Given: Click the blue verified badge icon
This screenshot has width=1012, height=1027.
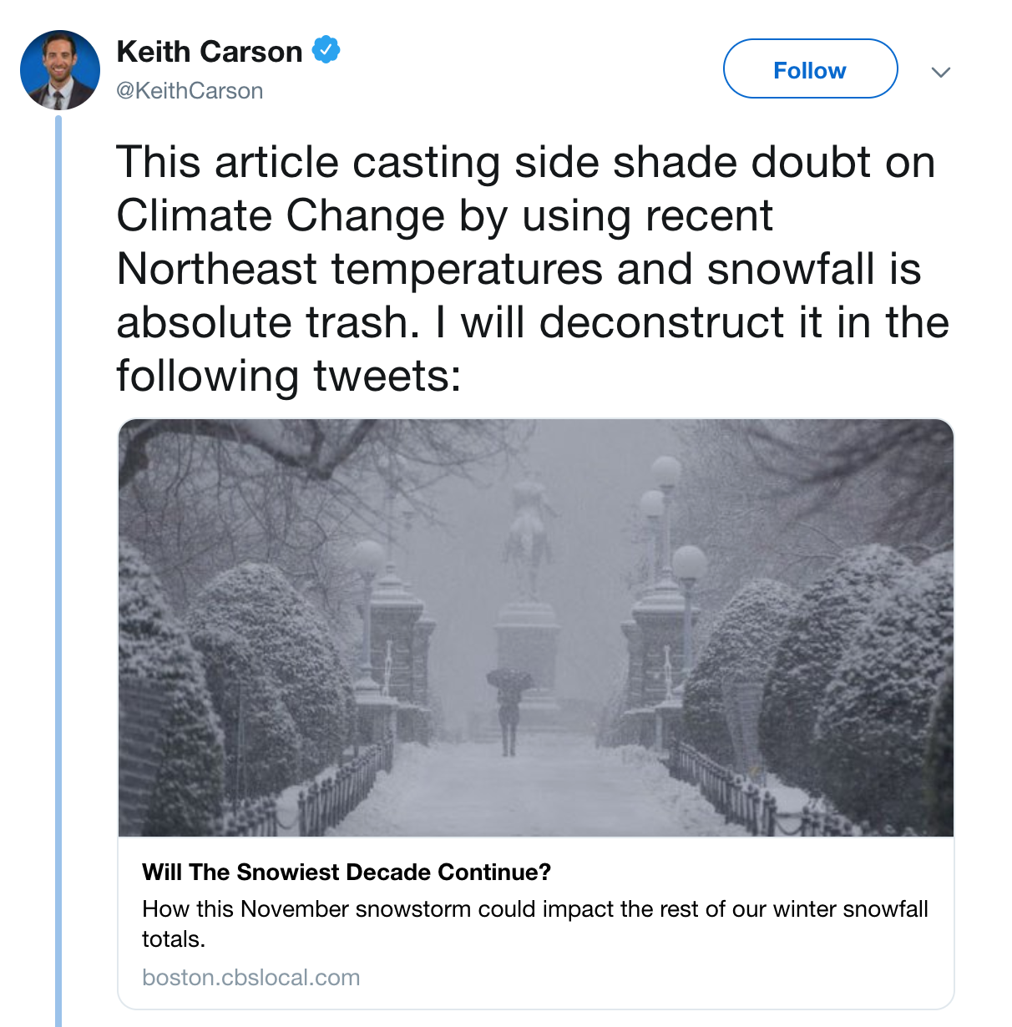Looking at the screenshot, I should pos(326,50).
